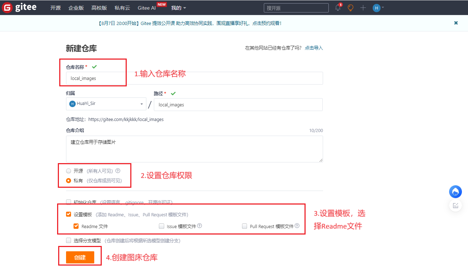468x267 pixels.
Task: Open the 私有云 nav item
Action: click(x=122, y=8)
